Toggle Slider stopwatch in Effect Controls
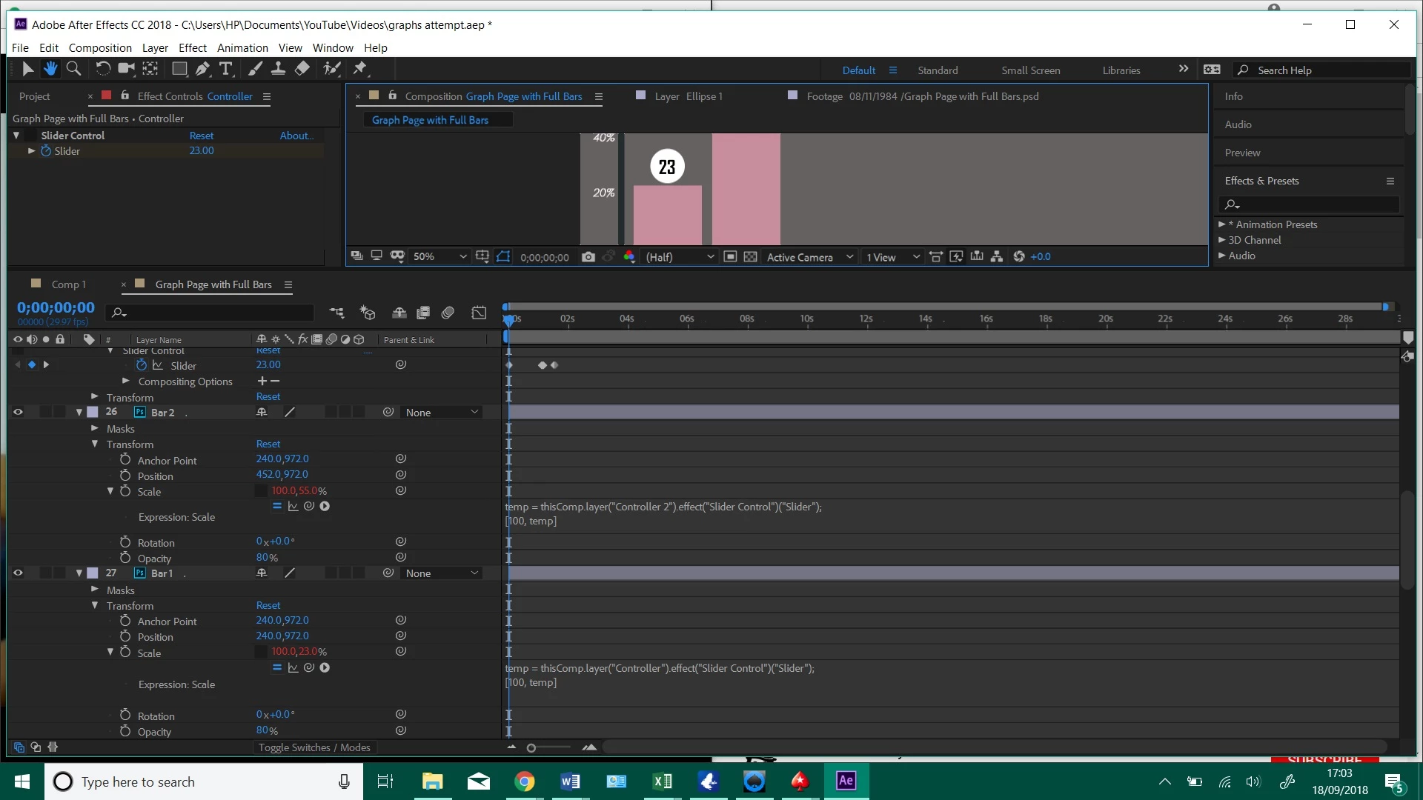 coord(46,151)
